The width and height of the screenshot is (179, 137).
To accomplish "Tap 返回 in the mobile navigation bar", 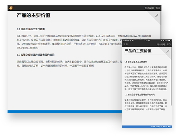I will point(126,44).
